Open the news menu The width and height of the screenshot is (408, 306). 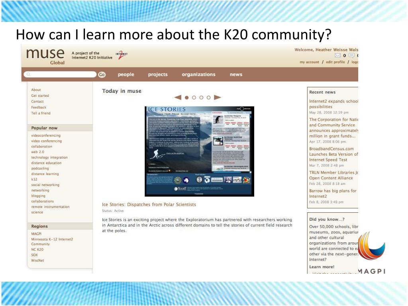(x=236, y=75)
